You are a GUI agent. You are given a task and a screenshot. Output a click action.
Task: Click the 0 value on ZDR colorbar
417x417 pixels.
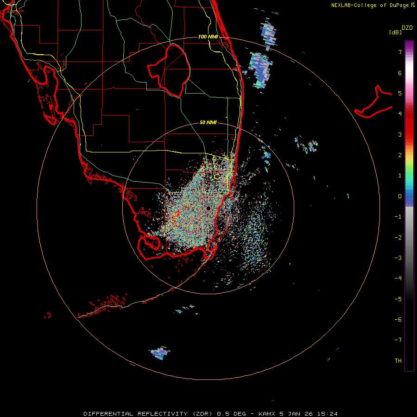coord(400,196)
